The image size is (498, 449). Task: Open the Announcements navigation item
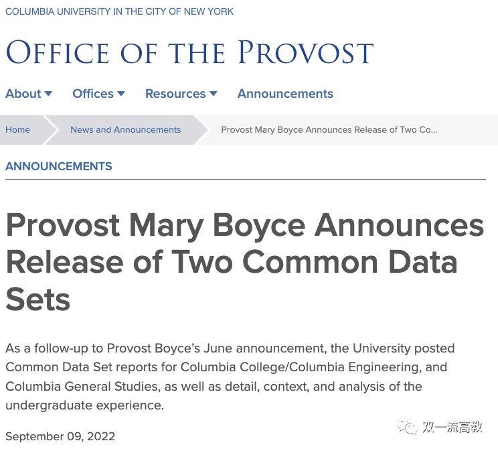(x=285, y=94)
